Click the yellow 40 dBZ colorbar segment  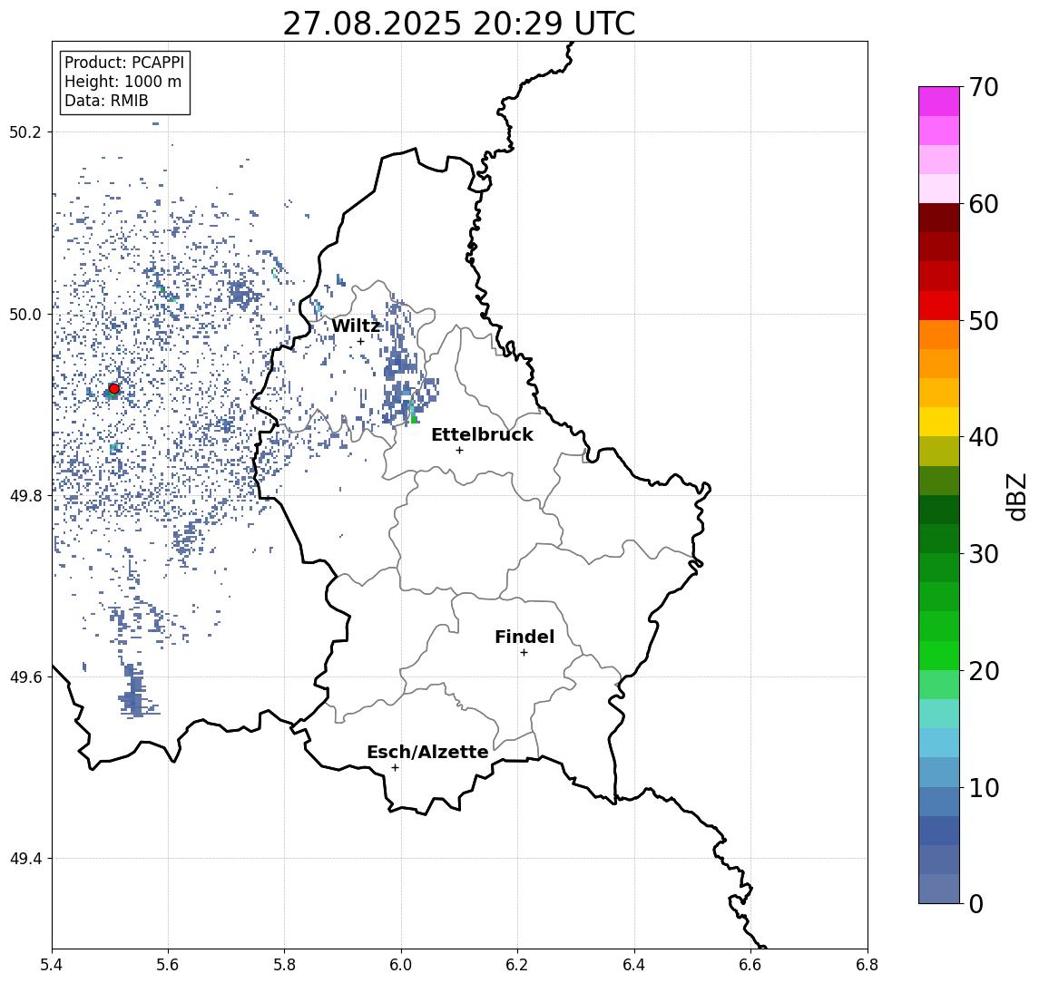939,422
